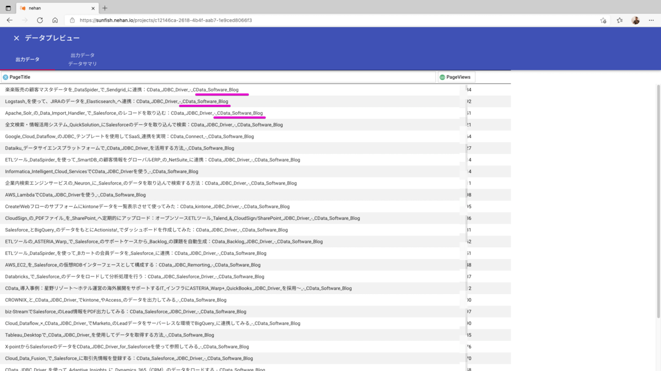Image resolution: width=661 pixels, height=371 pixels.
Task: Select row starting Informatica_Intelligent_Cloud_Services
Action: (256, 171)
